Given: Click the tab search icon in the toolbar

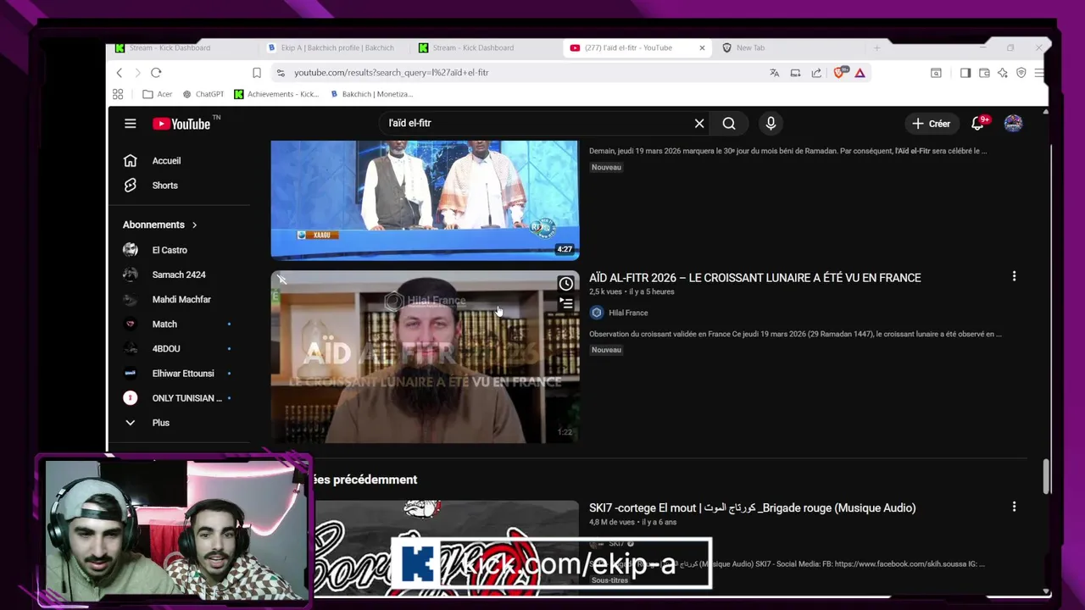Looking at the screenshot, I should [936, 73].
